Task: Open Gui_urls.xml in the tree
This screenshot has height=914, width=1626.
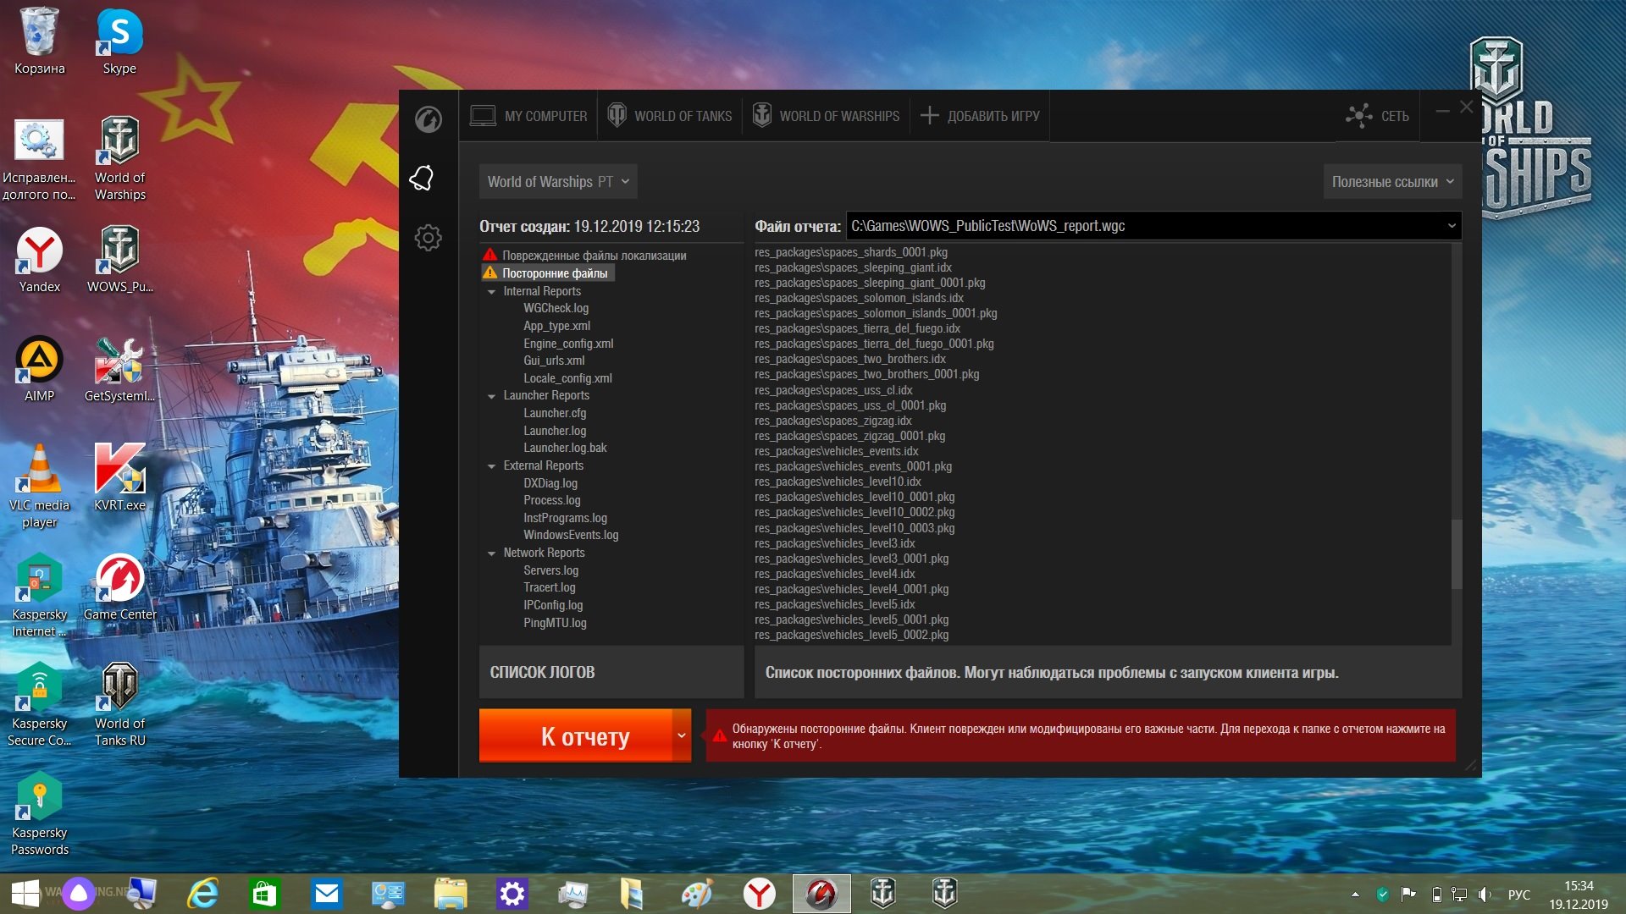Action: (554, 361)
